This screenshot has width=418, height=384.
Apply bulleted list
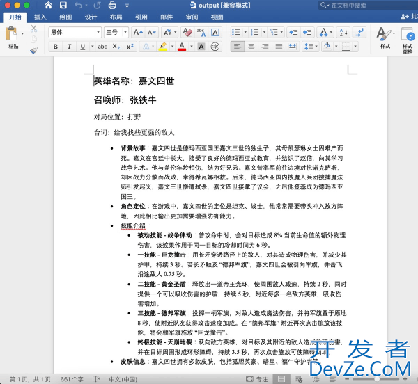click(236, 32)
